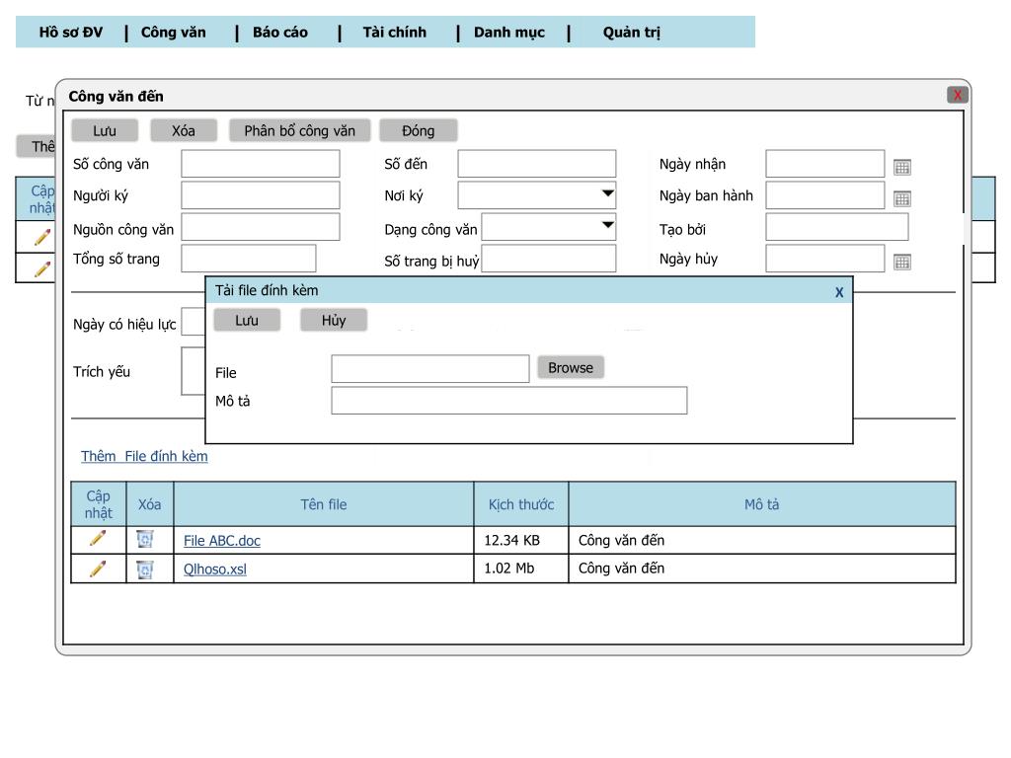1011x758 pixels.
Task: Click Browse to choose a file
Action: pyautogui.click(x=571, y=367)
